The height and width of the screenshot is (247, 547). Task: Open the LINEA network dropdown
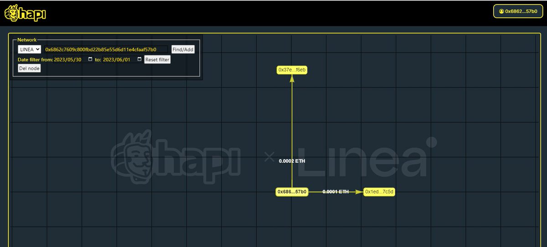point(30,49)
